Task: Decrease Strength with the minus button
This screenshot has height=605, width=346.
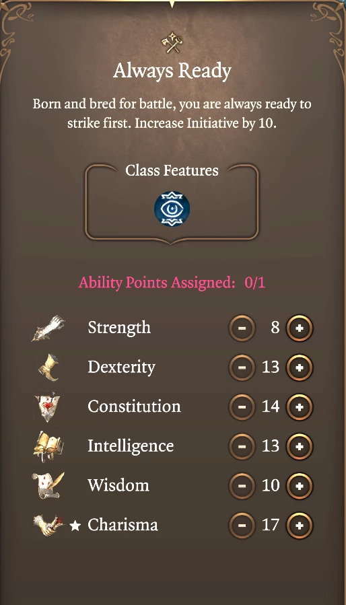Action: coord(242,328)
